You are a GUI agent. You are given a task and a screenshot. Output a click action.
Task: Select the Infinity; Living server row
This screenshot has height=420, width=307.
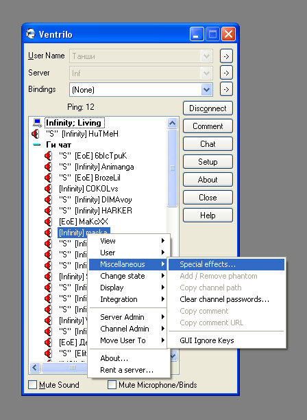[x=74, y=123]
